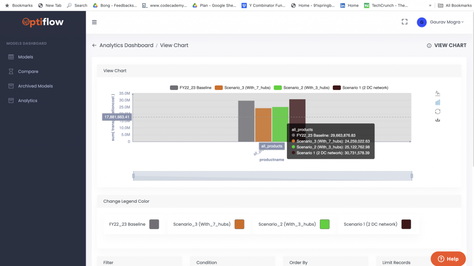This screenshot has height=266, width=474.
Task: Navigate back via the Analytics Dashboard breadcrumb
Action: pyautogui.click(x=126, y=45)
